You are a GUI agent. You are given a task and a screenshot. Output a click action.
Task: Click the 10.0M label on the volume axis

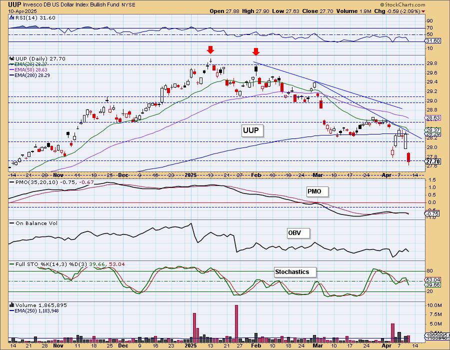click(x=434, y=305)
